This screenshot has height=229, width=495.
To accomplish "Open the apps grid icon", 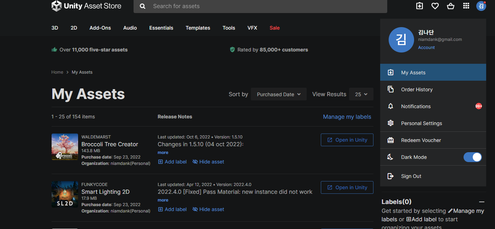I will click(x=466, y=6).
